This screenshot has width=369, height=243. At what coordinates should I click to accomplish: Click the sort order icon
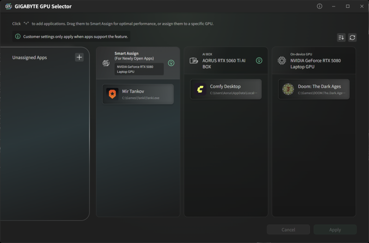coord(341,37)
